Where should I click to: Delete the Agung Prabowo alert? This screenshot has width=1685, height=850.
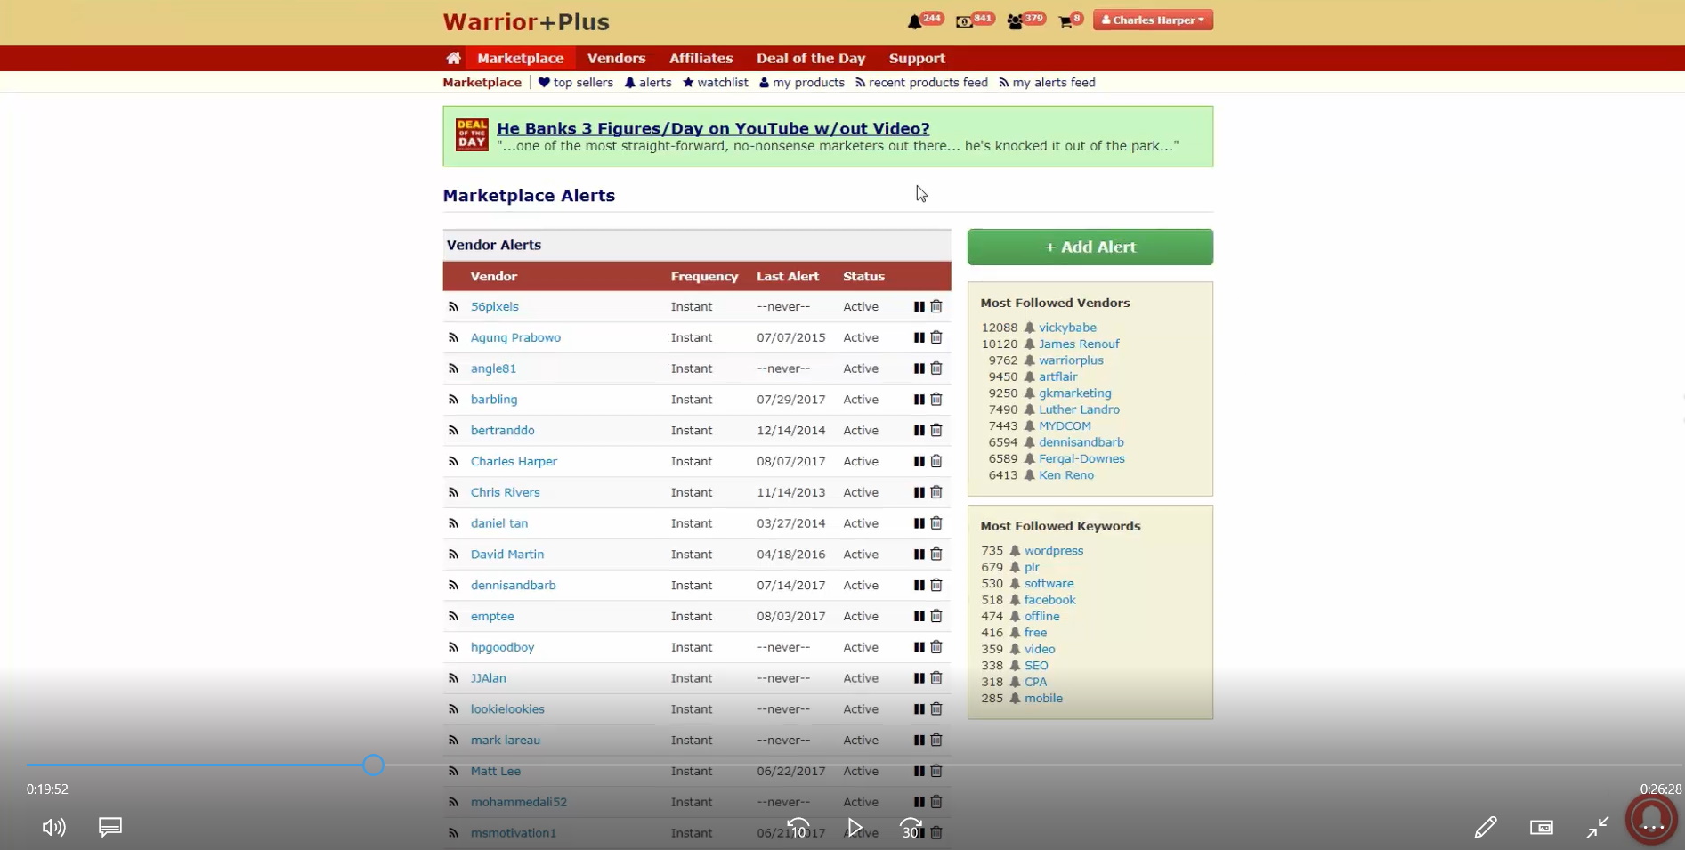[936, 337]
